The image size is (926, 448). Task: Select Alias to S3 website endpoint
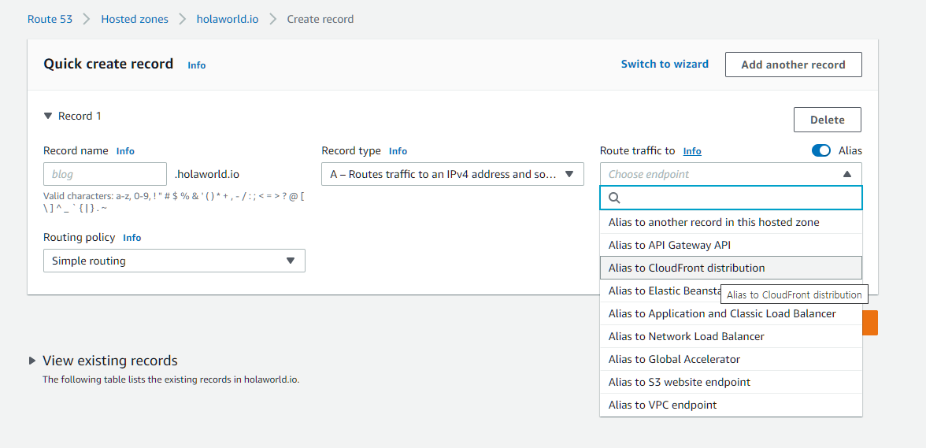tap(731, 382)
